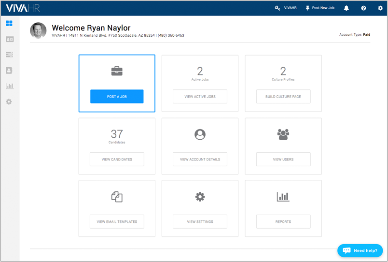Click the VIVAHR address line under heading
Screen dimensions: 388x262
pos(118,35)
